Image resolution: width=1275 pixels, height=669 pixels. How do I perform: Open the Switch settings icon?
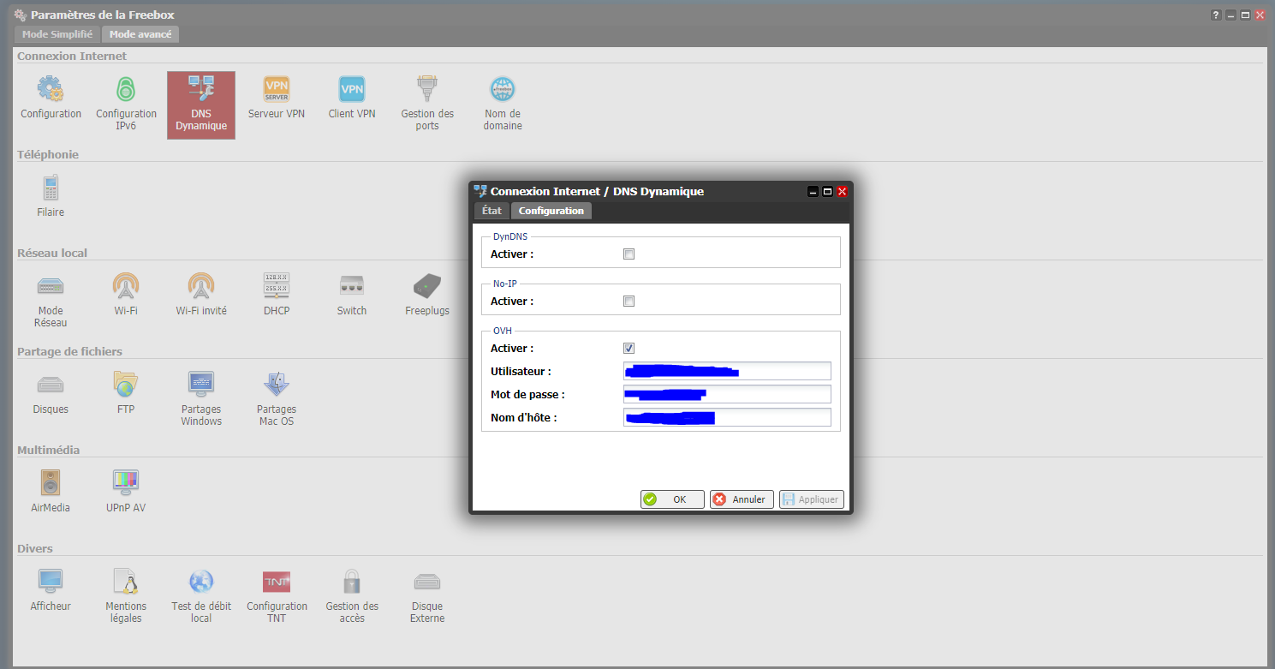coord(352,295)
